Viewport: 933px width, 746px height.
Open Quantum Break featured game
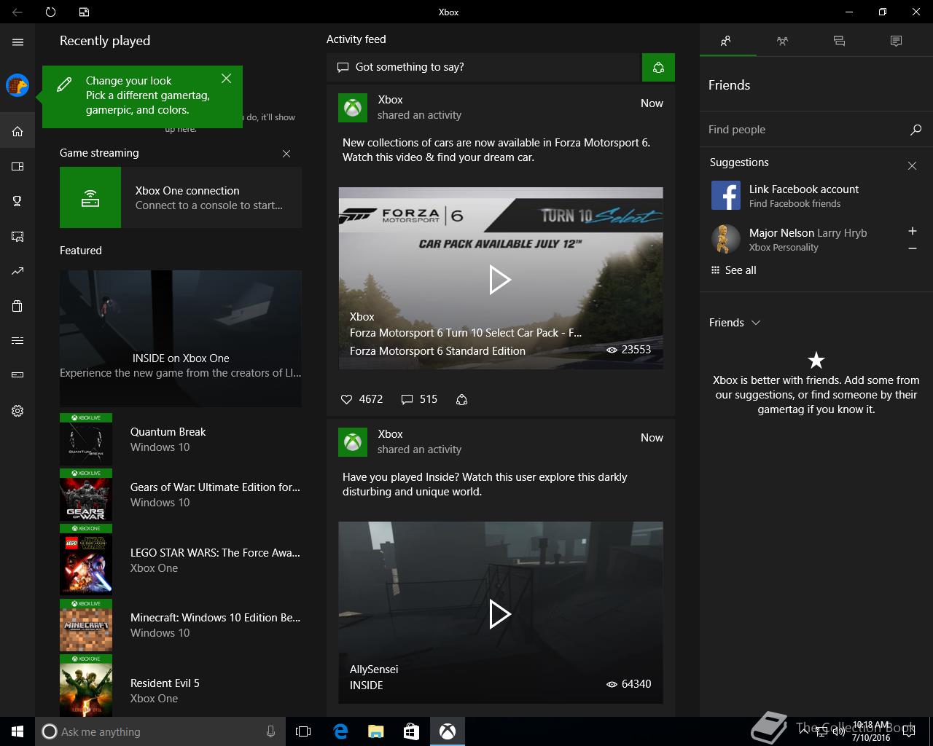[181, 440]
